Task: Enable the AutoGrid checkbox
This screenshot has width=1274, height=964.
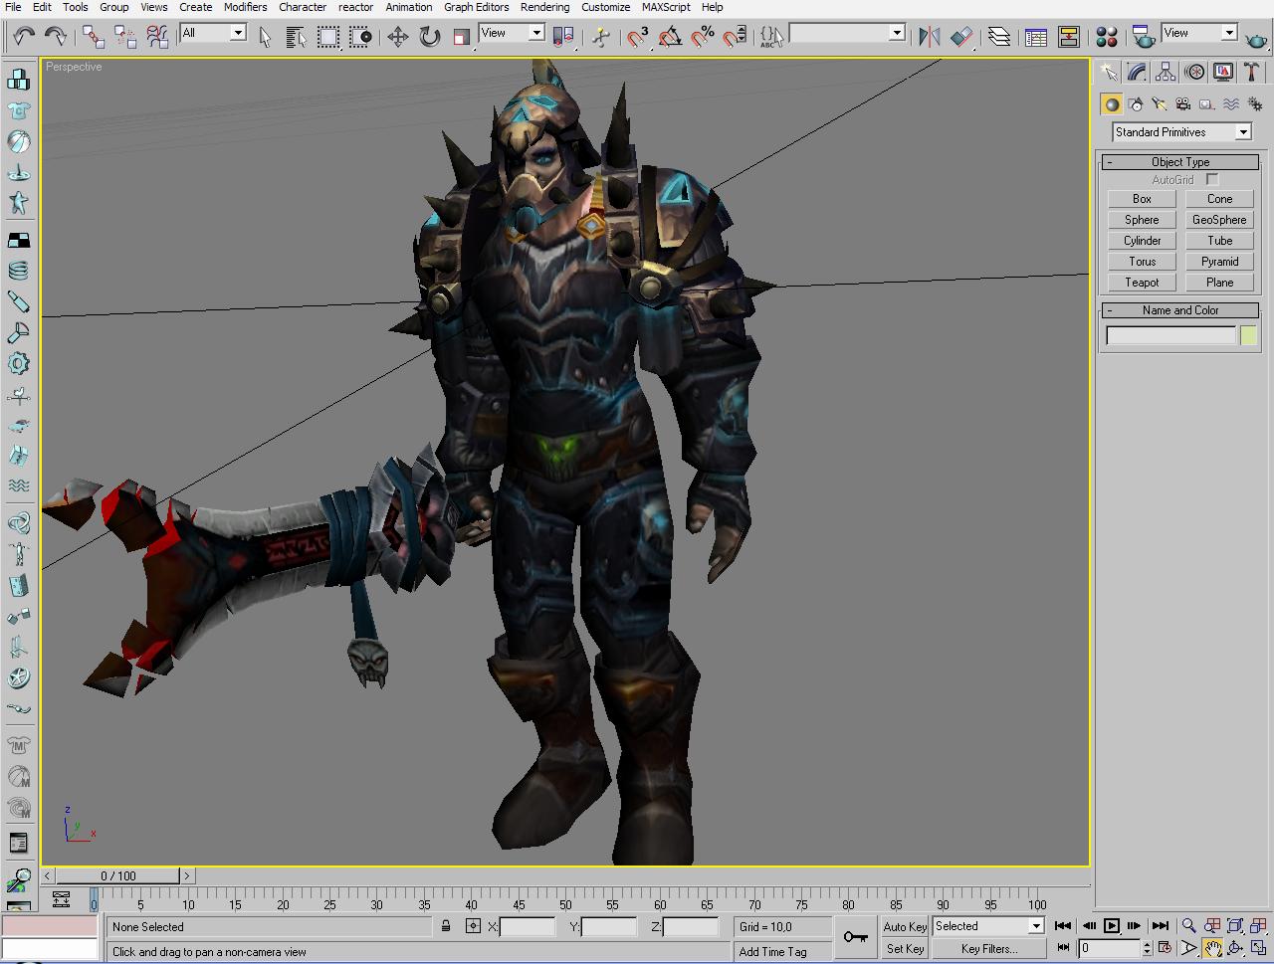Action: click(1212, 179)
